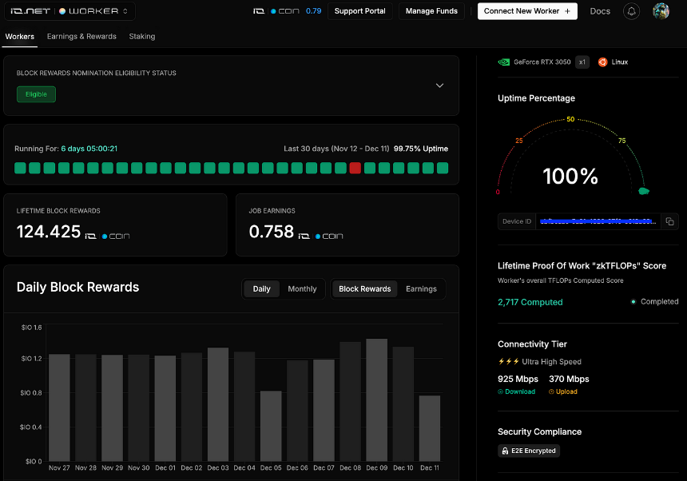Open the Earnings & Rewards tab

81,37
